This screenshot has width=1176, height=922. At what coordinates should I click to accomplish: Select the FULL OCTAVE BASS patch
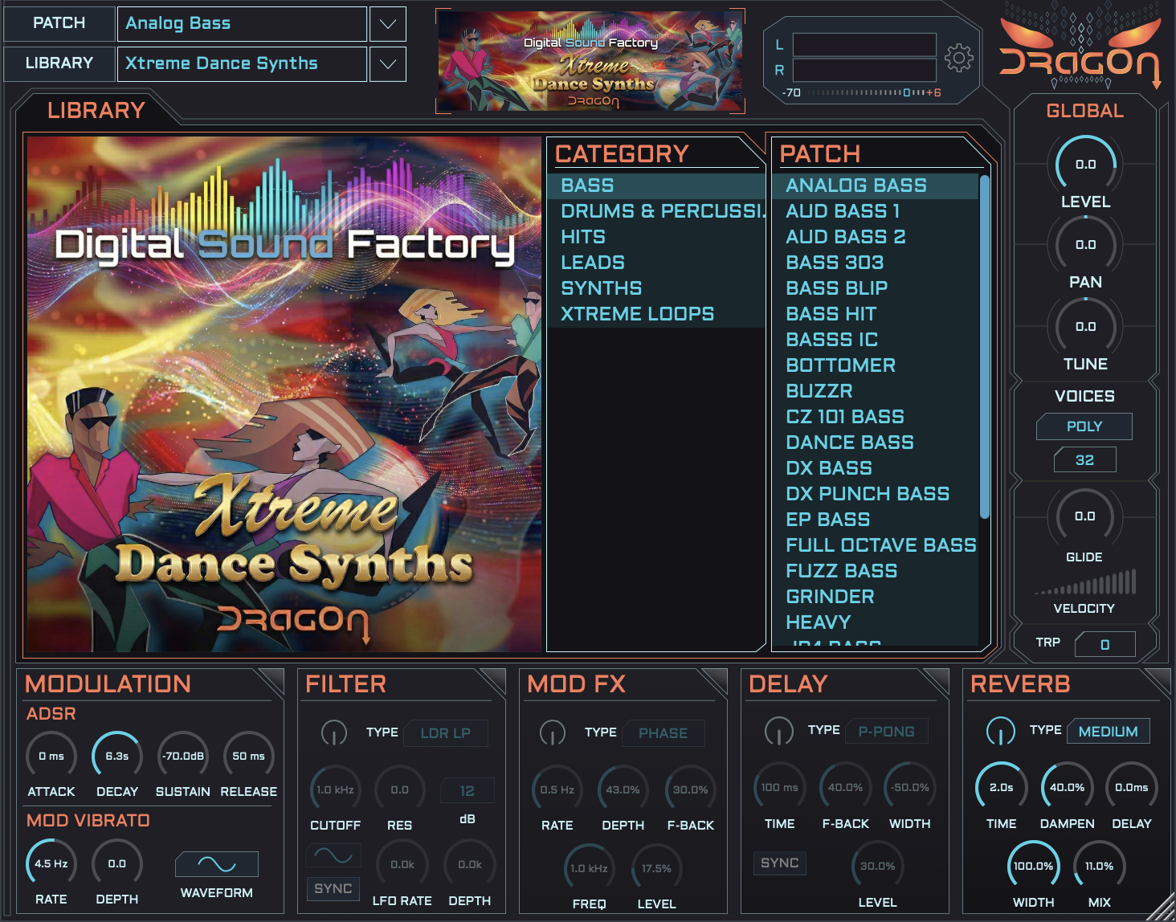click(875, 545)
